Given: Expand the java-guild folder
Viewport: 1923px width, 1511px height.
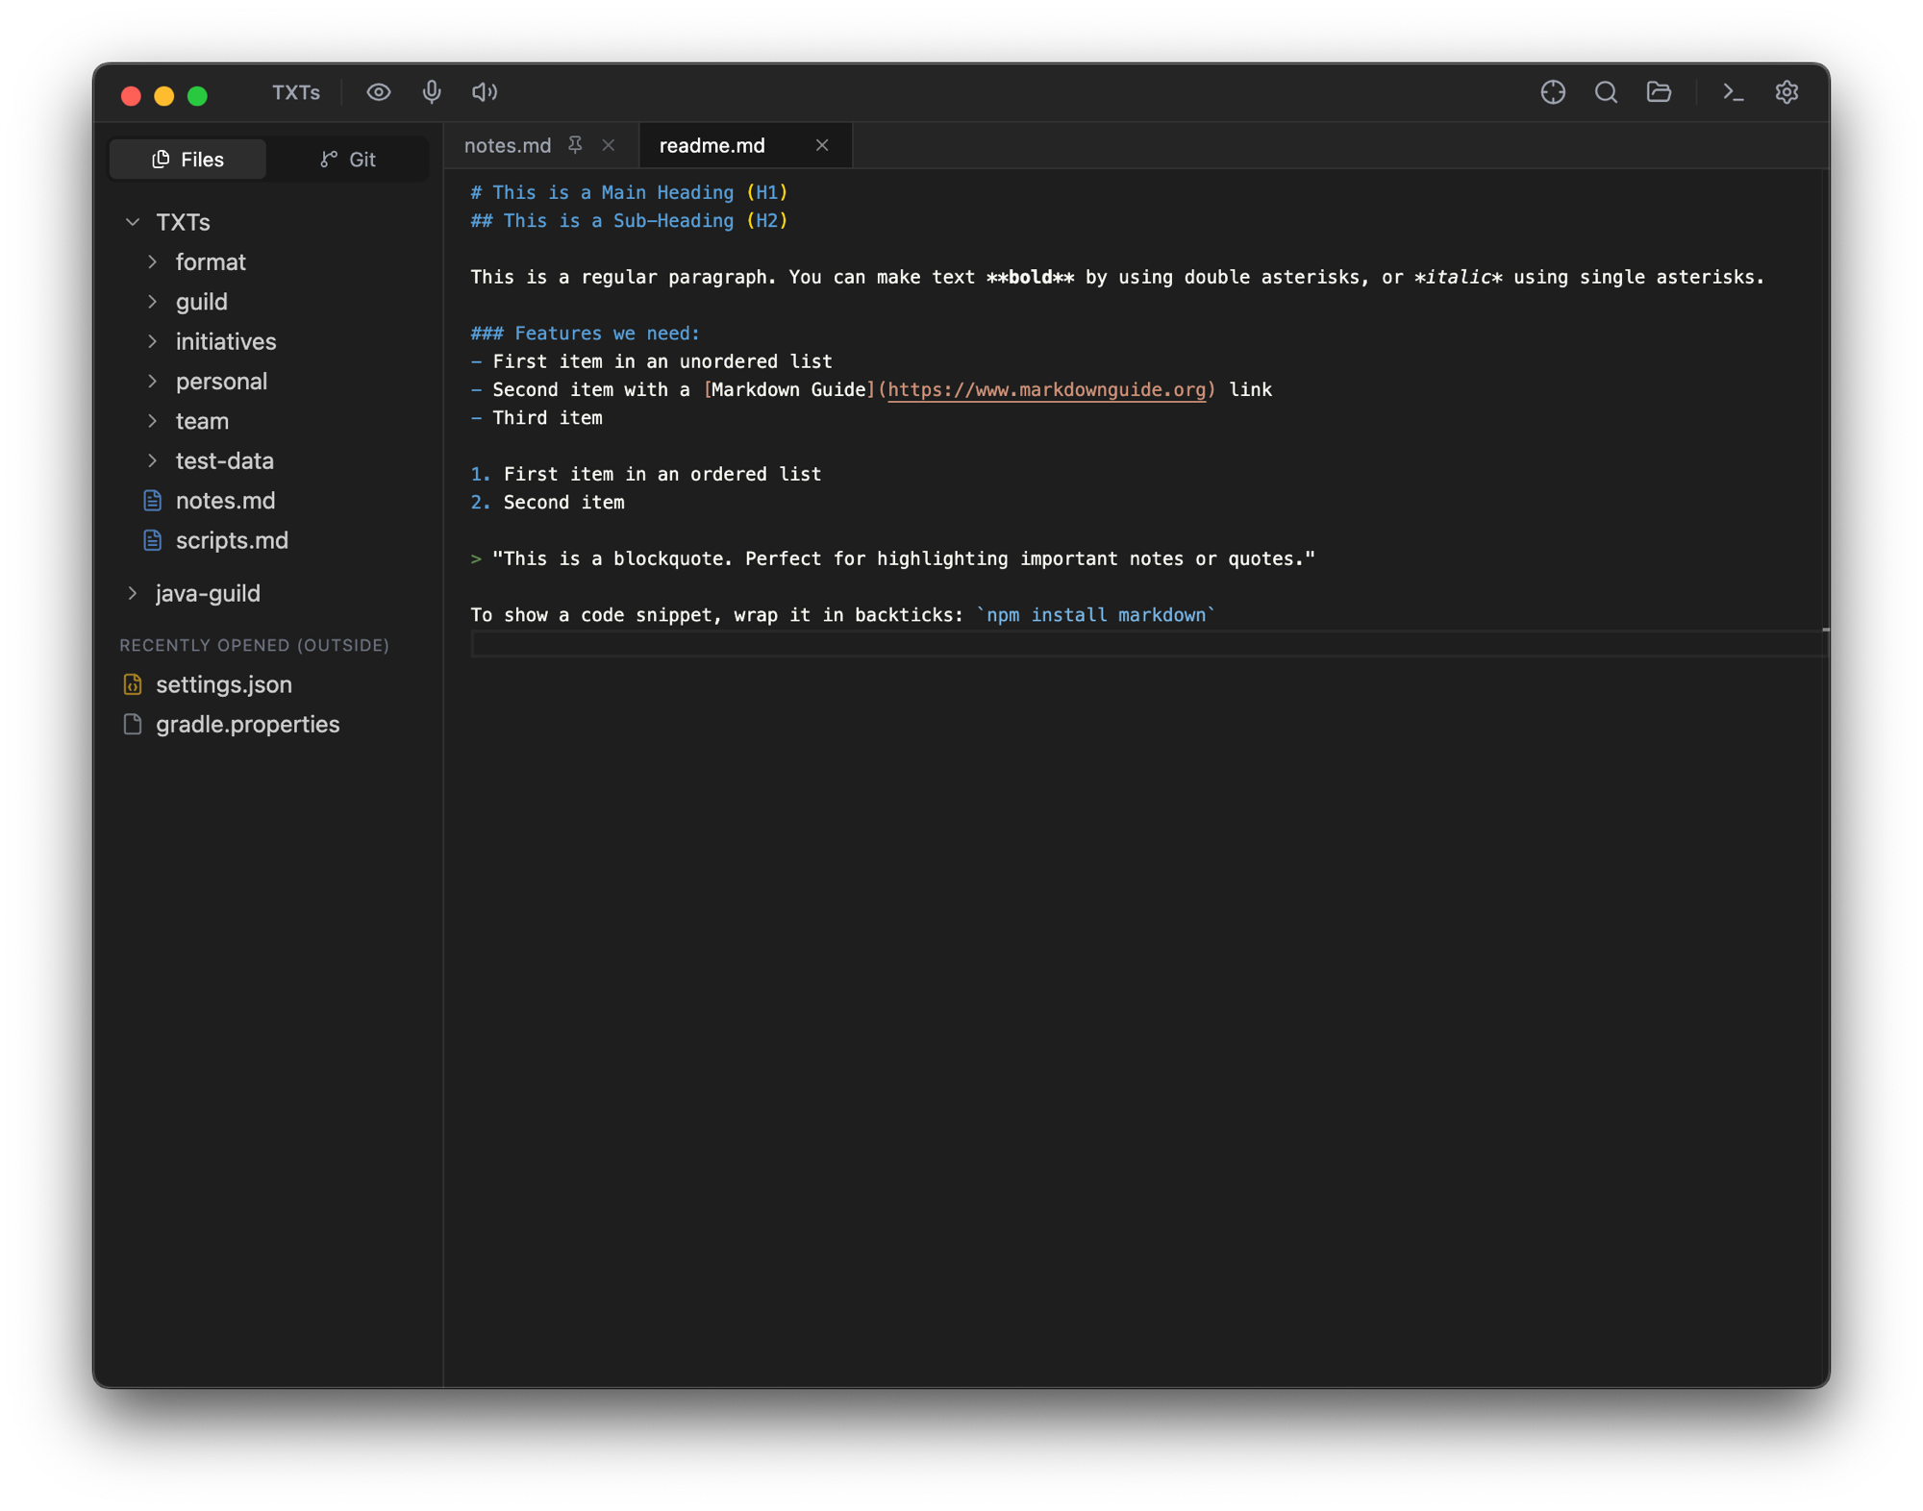Looking at the screenshot, I should 133,594.
